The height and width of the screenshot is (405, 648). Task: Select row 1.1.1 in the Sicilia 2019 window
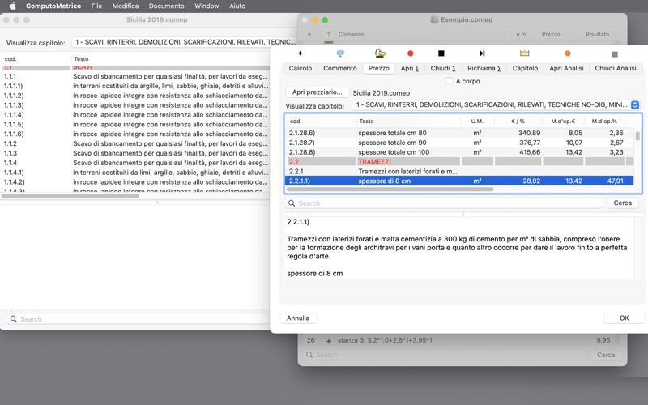[x=135, y=76]
